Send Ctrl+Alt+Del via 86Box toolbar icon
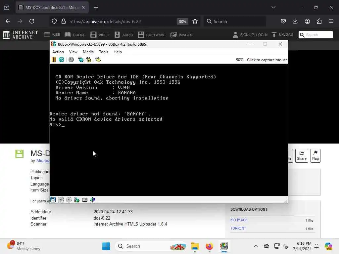Screen dimensions: 339x254 [x=81, y=60]
